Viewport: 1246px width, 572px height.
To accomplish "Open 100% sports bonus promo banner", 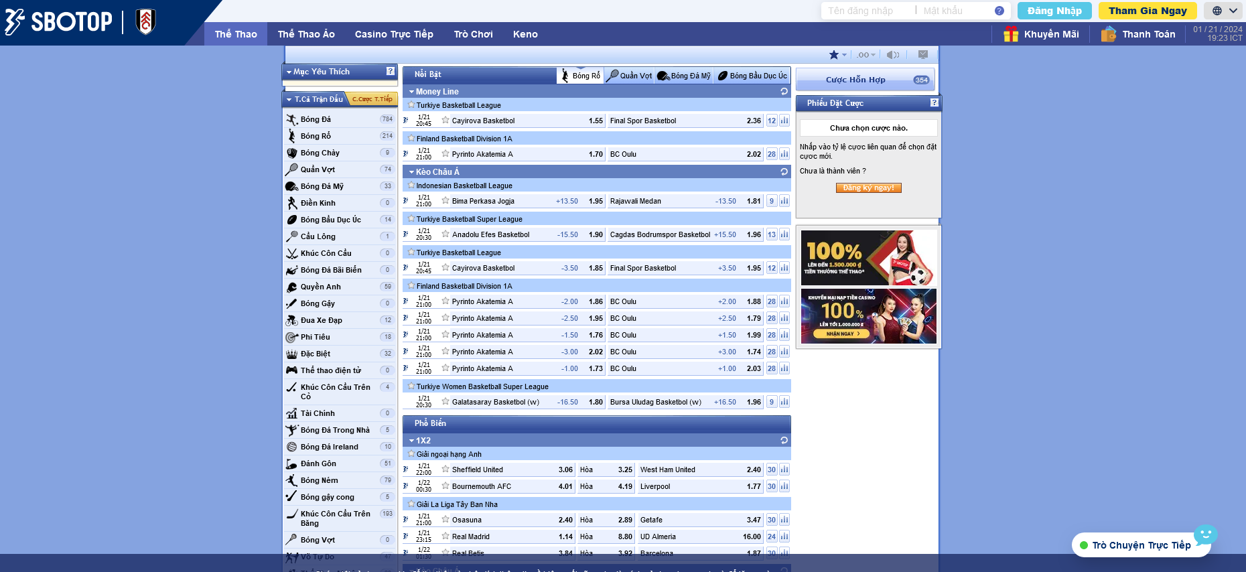I will click(869, 258).
